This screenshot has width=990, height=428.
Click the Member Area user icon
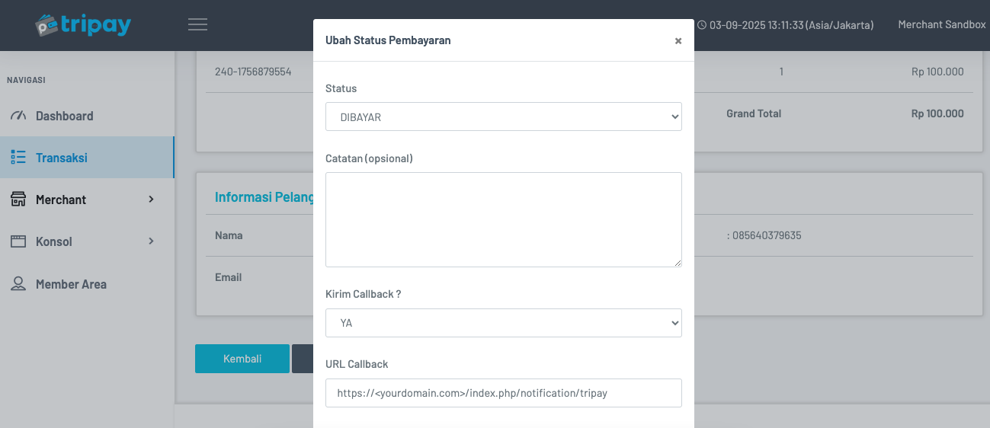click(x=18, y=284)
